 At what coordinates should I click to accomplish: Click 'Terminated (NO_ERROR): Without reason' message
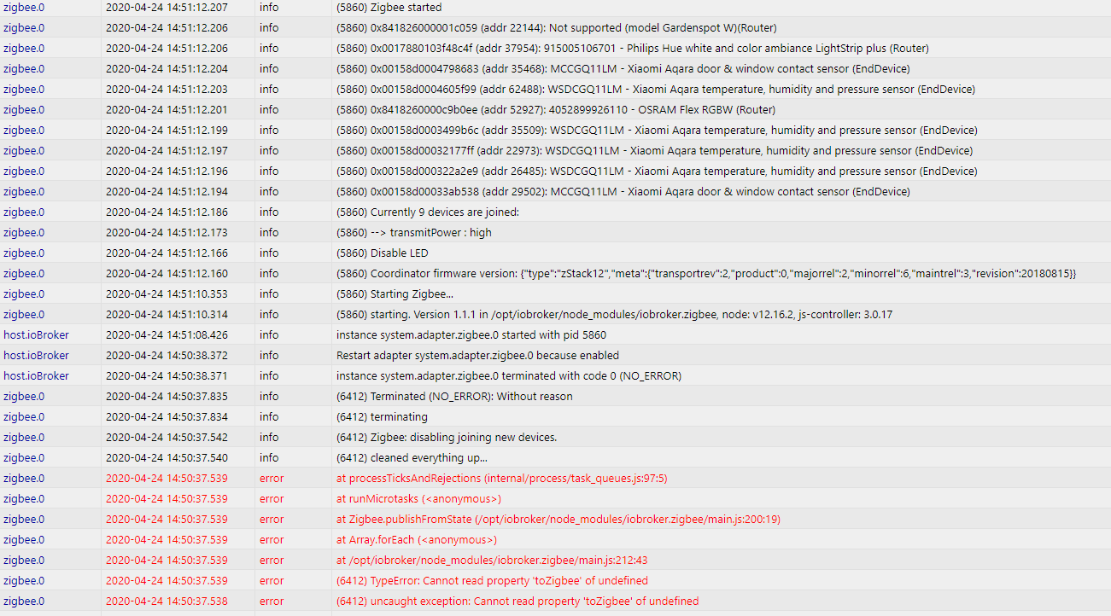(x=454, y=397)
